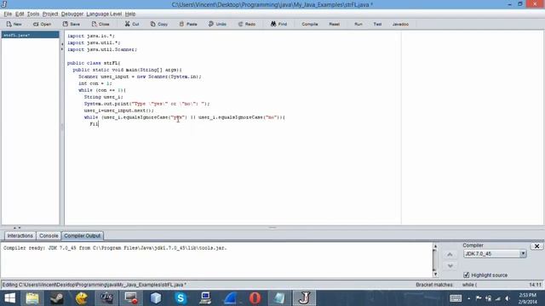Open the File menu
This screenshot has width=545, height=306.
(x=8, y=14)
